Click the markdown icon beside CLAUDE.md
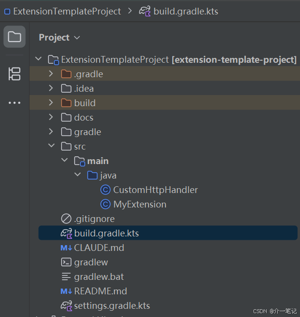Screen dimensions: 300x317 coord(66,248)
